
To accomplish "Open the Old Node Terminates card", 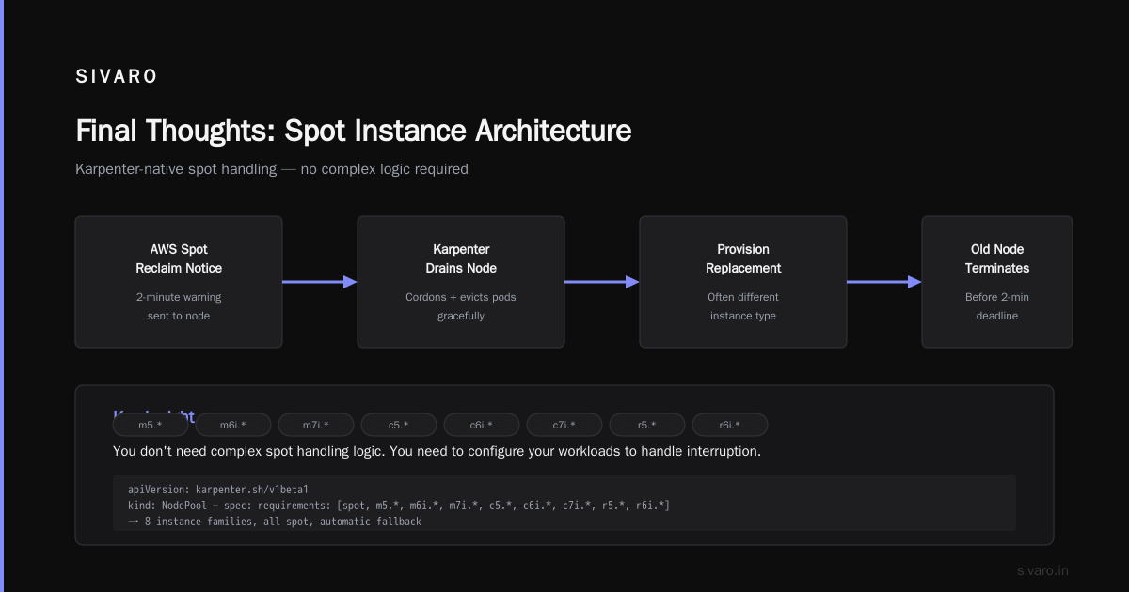I will click(x=997, y=282).
